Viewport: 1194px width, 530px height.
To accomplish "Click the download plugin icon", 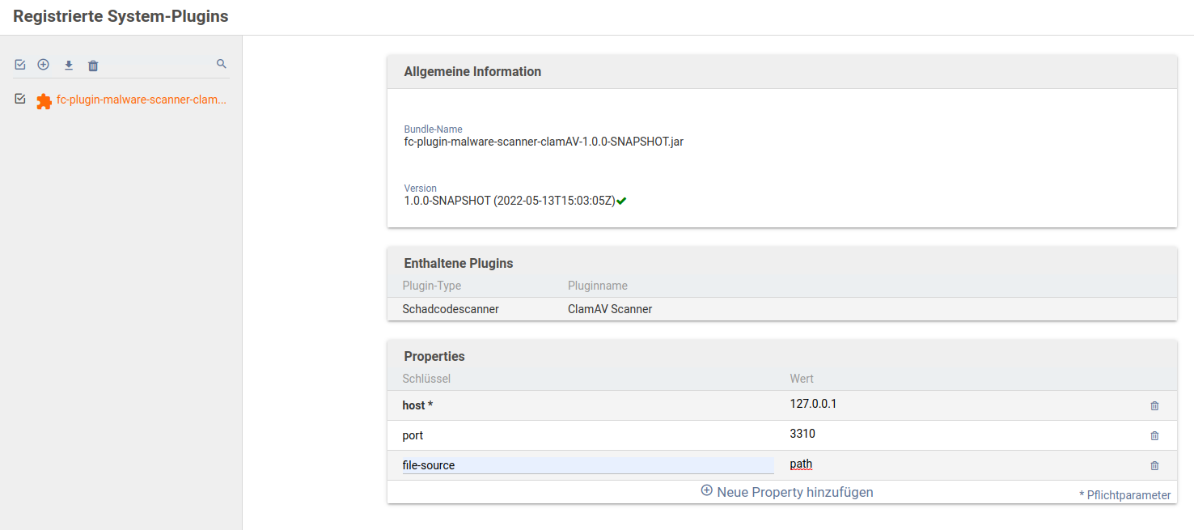I will [69, 66].
